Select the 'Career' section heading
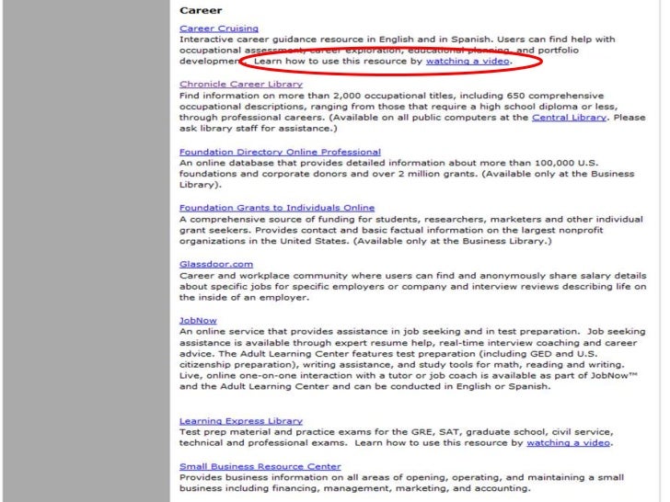 coord(201,11)
